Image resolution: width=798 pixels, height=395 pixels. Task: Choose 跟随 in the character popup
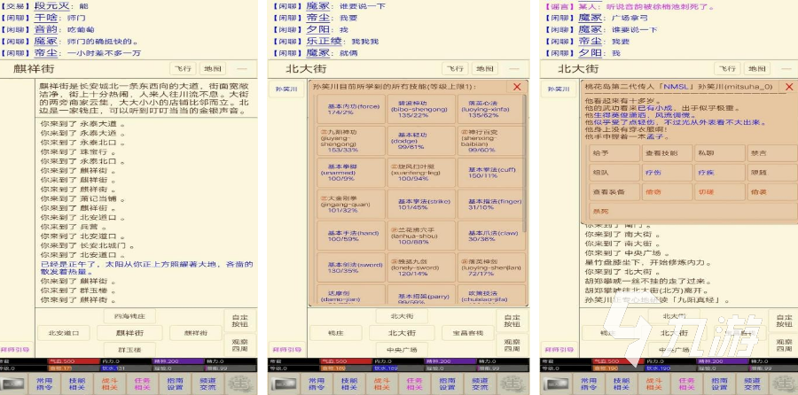(771, 173)
